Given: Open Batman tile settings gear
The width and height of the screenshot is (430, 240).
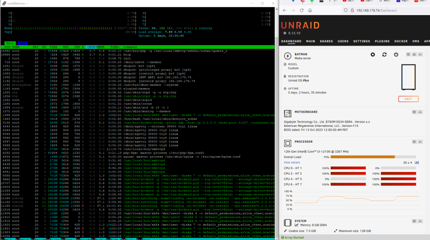Looking at the screenshot, I should point(408,54).
